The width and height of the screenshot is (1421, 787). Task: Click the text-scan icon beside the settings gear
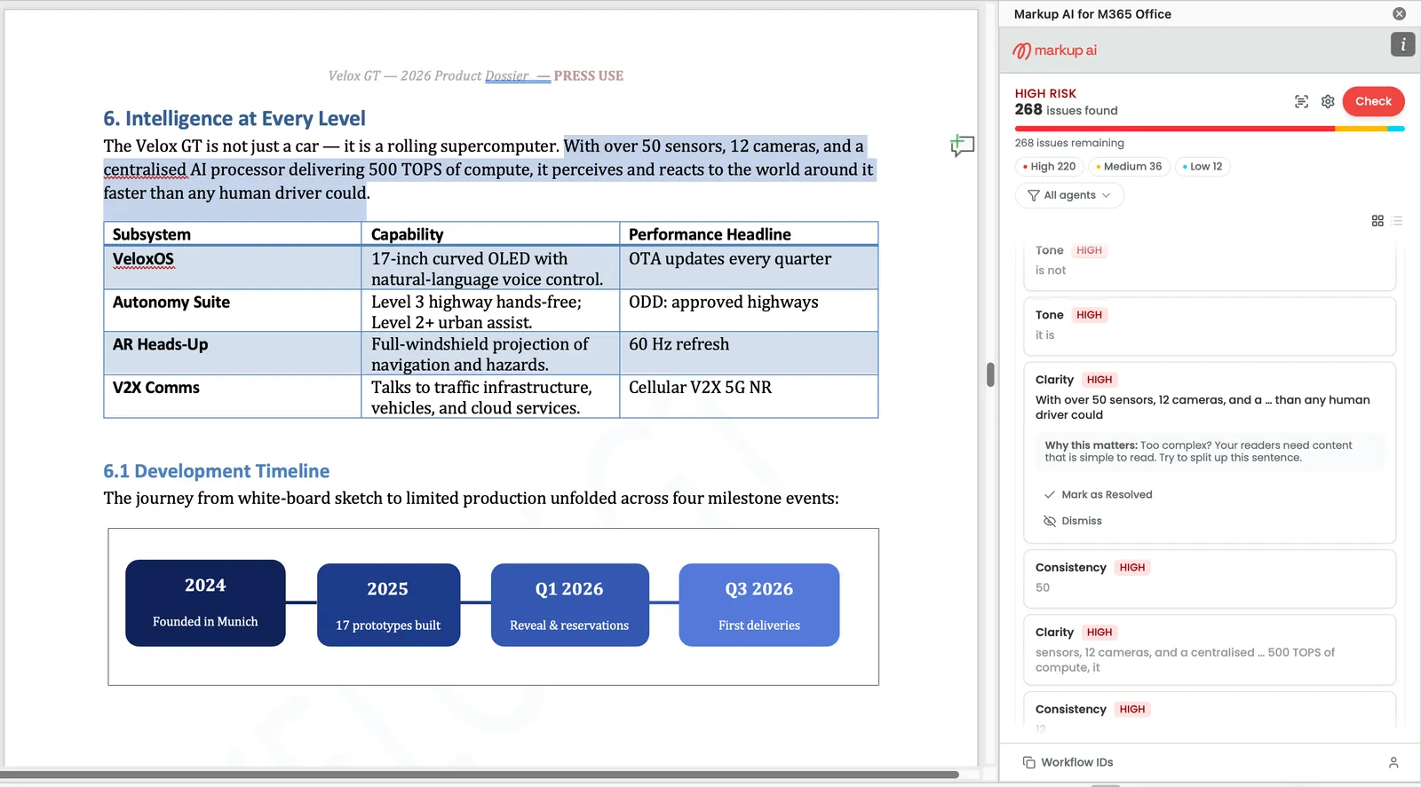coord(1301,102)
